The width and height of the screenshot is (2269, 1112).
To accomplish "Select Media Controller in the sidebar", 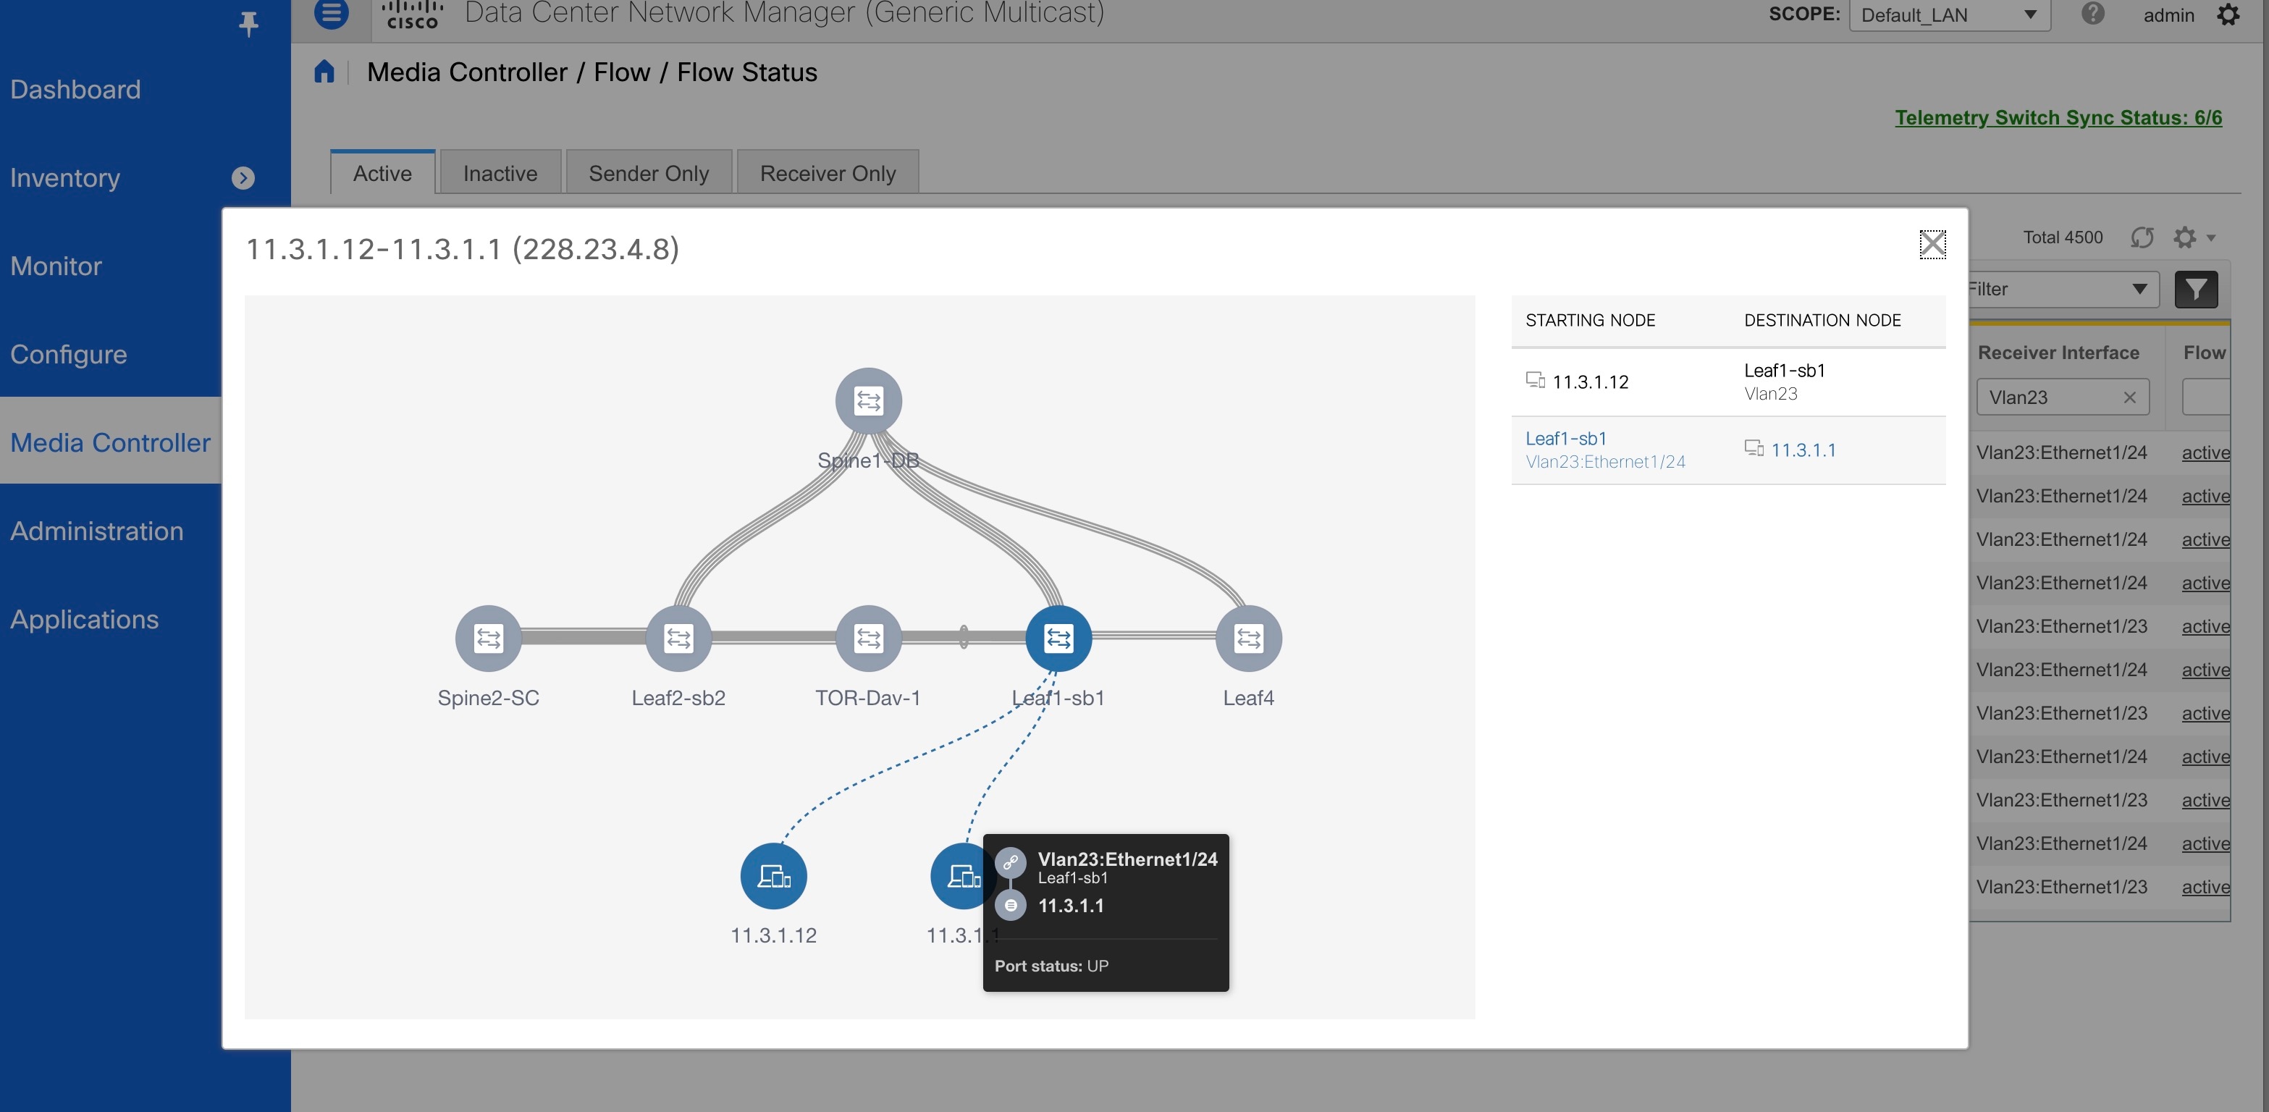I will point(110,442).
